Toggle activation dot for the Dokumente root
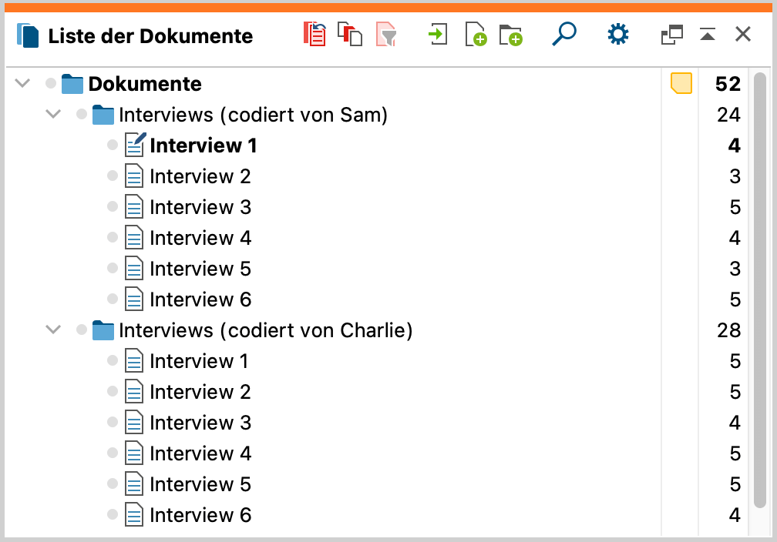This screenshot has height=542, width=777. pyautogui.click(x=51, y=83)
